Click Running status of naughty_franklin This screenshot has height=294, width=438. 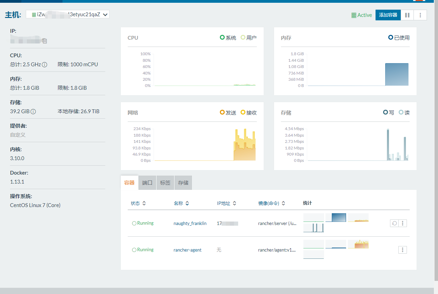[x=143, y=223]
